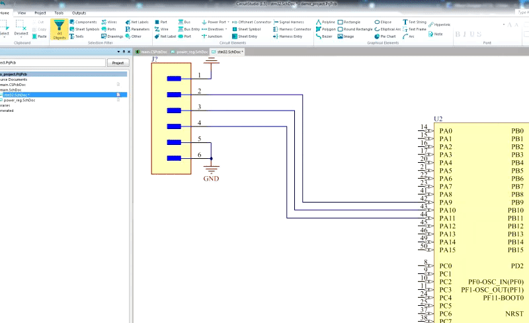Open the panel options dropdown arrow
The width and height of the screenshot is (529, 323).
[117, 51]
